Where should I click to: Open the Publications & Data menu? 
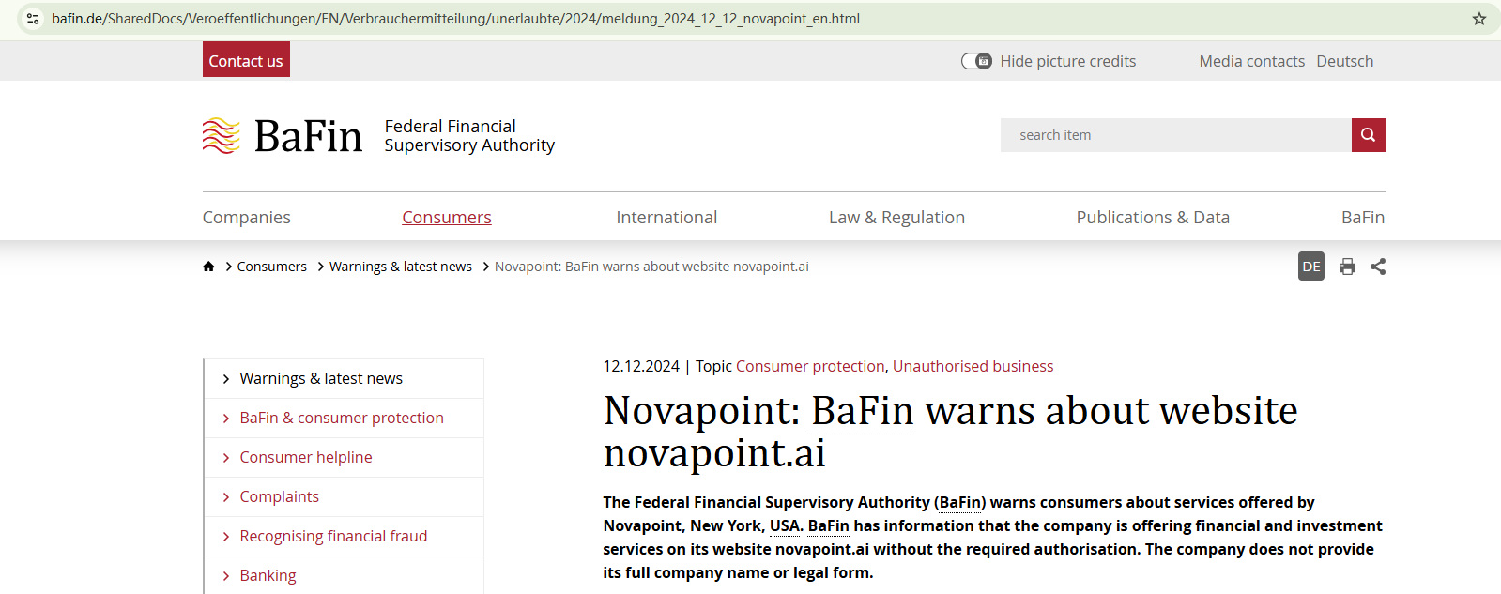pyautogui.click(x=1153, y=218)
